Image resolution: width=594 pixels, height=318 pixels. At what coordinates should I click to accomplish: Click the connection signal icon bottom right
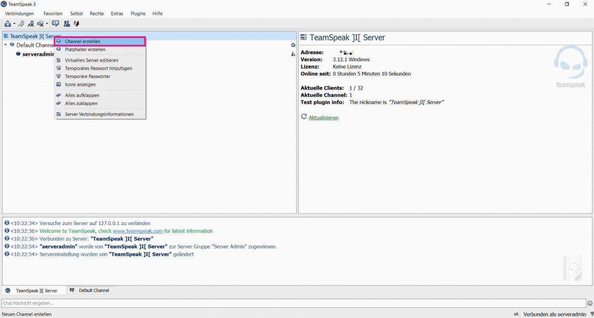click(591, 314)
